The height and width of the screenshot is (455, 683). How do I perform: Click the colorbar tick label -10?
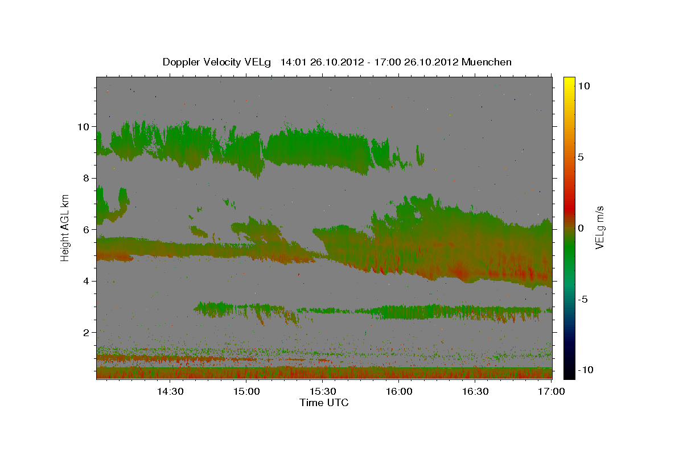click(586, 370)
